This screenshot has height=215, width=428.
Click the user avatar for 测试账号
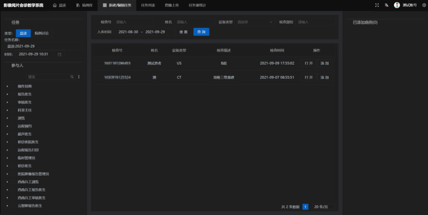(397, 5)
